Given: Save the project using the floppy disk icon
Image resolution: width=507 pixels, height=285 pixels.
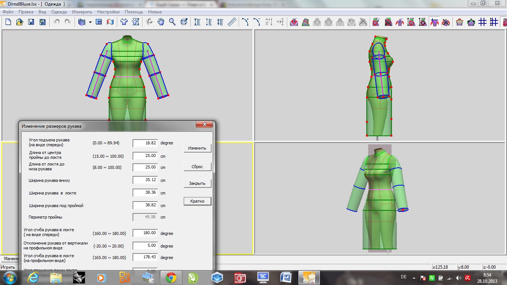Looking at the screenshot, I should click(31, 22).
